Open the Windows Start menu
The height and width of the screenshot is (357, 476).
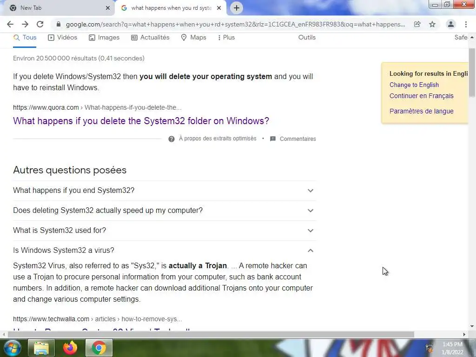click(12, 348)
